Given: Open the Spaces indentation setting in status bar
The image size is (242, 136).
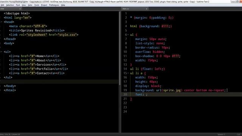Looking at the screenshot, I should [x=221, y=134].
